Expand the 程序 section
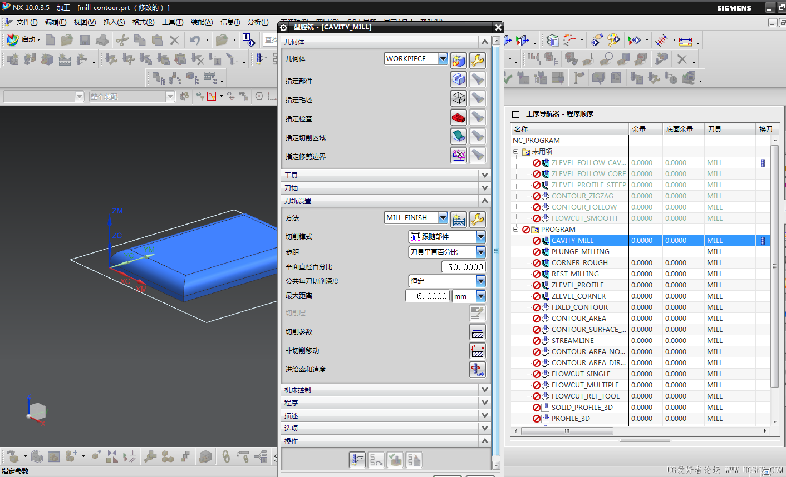This screenshot has height=477, width=786. pos(484,403)
